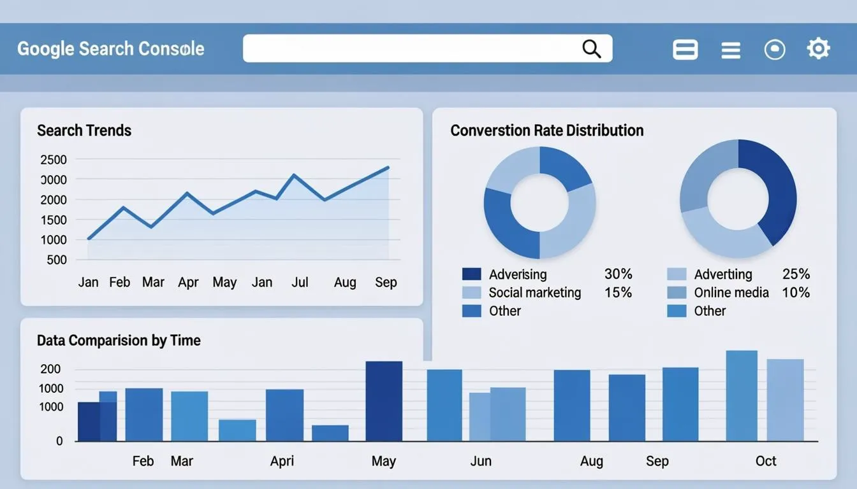Click the Social marketing legend label
Image resolution: width=857 pixels, height=489 pixels.
click(x=535, y=293)
